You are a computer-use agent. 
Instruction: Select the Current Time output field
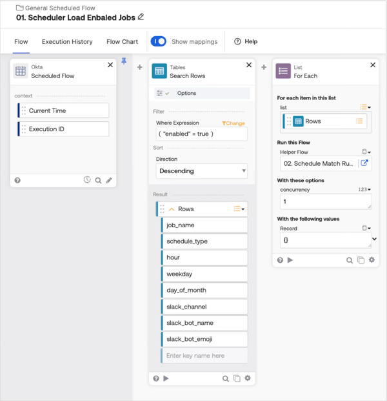pos(63,110)
